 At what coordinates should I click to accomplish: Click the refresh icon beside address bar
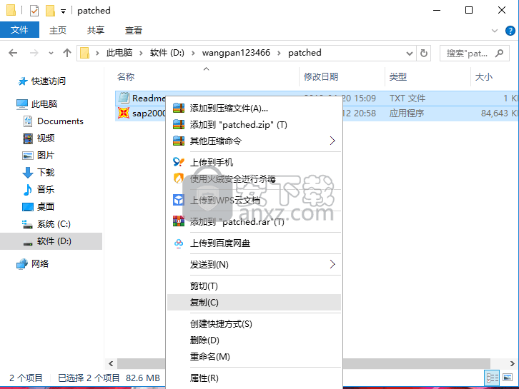pyautogui.click(x=423, y=53)
